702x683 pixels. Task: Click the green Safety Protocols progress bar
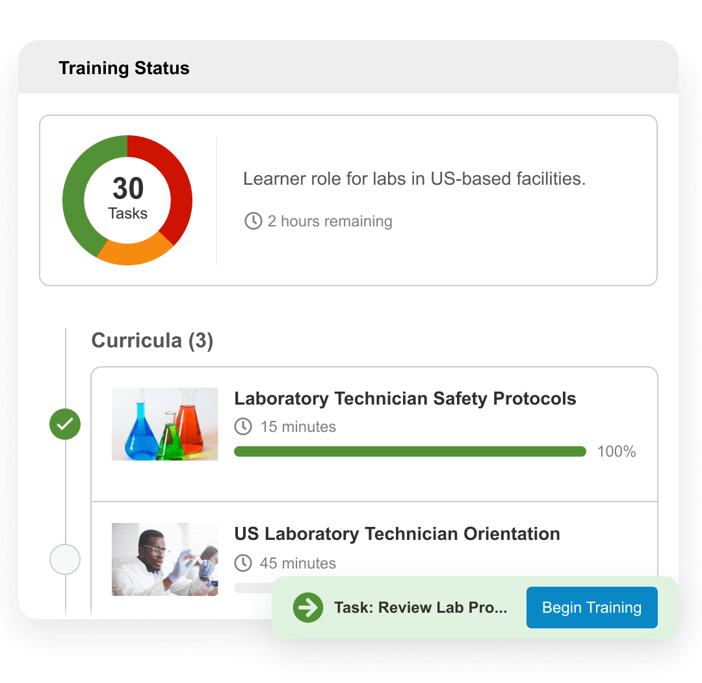[409, 451]
